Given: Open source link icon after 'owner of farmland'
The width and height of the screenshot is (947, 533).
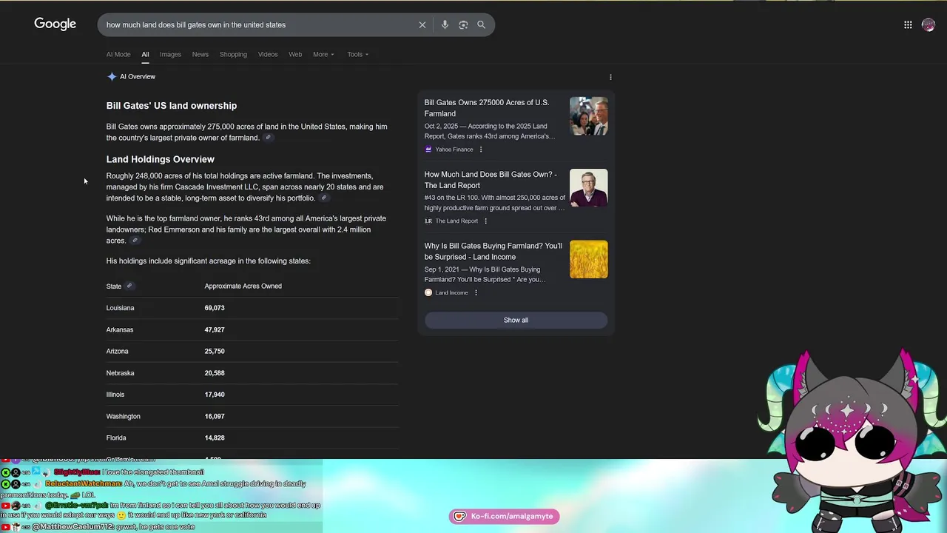Looking at the screenshot, I should [269, 138].
